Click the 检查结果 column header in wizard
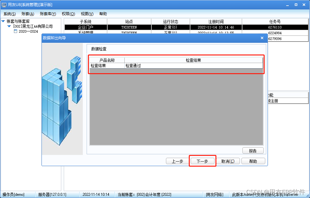The height and width of the screenshot is (198, 310). pos(194,60)
